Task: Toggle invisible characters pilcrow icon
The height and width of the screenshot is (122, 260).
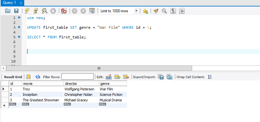Action: pyautogui.click(x=173, y=11)
